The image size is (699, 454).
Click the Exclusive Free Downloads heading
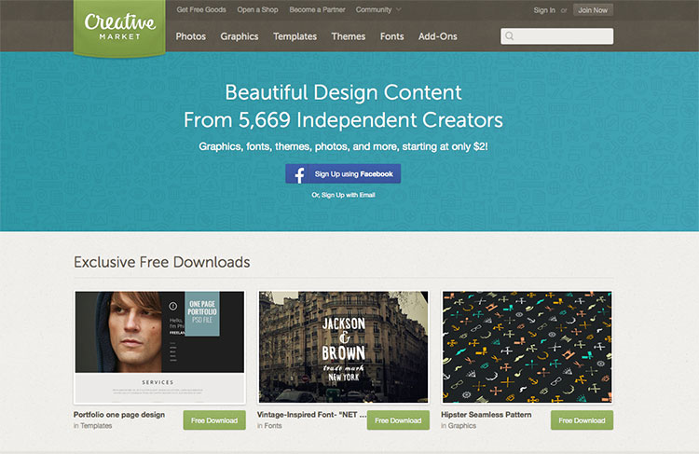pyautogui.click(x=162, y=262)
